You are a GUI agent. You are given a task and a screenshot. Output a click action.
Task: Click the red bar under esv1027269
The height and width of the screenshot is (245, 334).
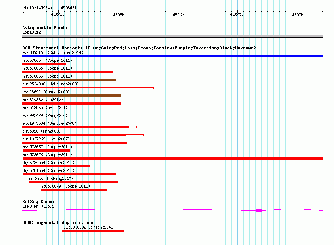[x=75, y=143]
